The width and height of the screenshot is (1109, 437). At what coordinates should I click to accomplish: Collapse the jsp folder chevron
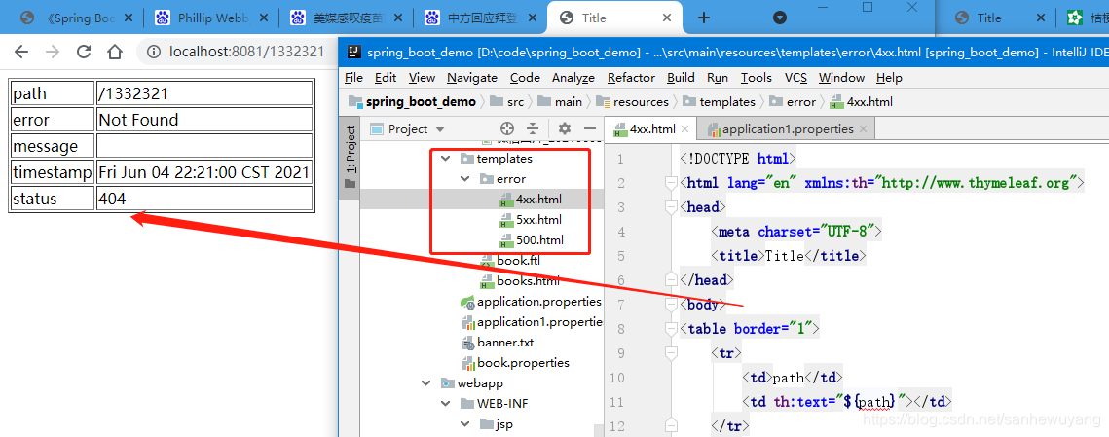464,424
